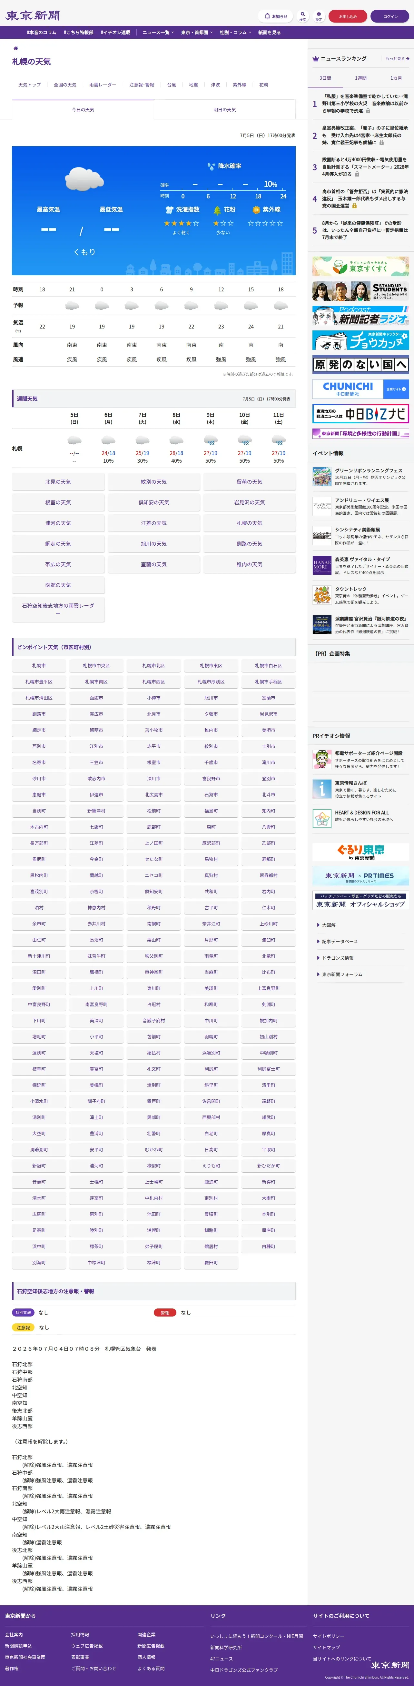Open the 全国の天気 weather menu item
Screen dimensions: 414x1686
65,85
